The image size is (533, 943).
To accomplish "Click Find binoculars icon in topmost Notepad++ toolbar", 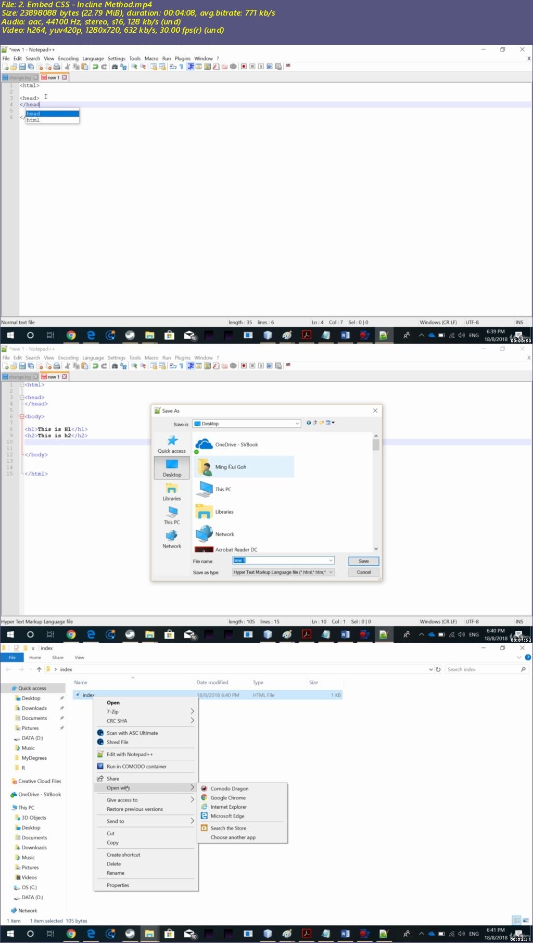I will (115, 67).
